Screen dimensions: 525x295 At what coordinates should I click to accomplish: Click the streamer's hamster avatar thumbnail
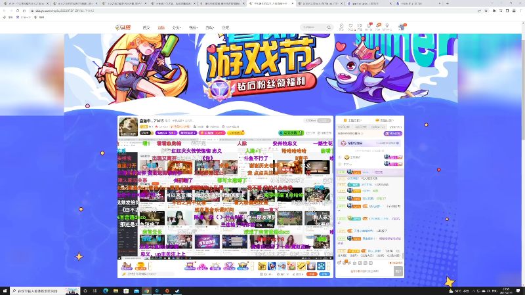(128, 127)
